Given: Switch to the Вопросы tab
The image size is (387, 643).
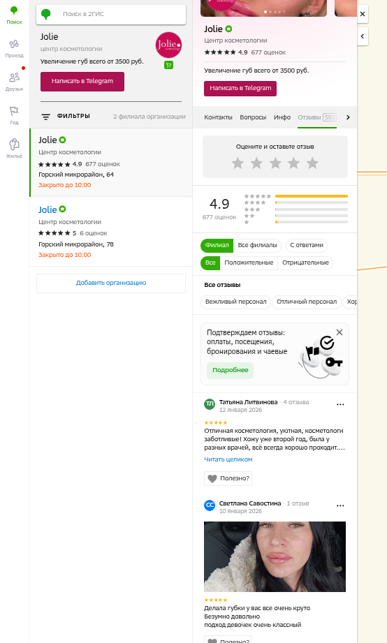Looking at the screenshot, I should 253,117.
